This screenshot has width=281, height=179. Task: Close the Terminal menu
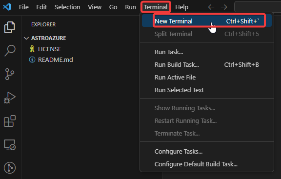point(156,7)
